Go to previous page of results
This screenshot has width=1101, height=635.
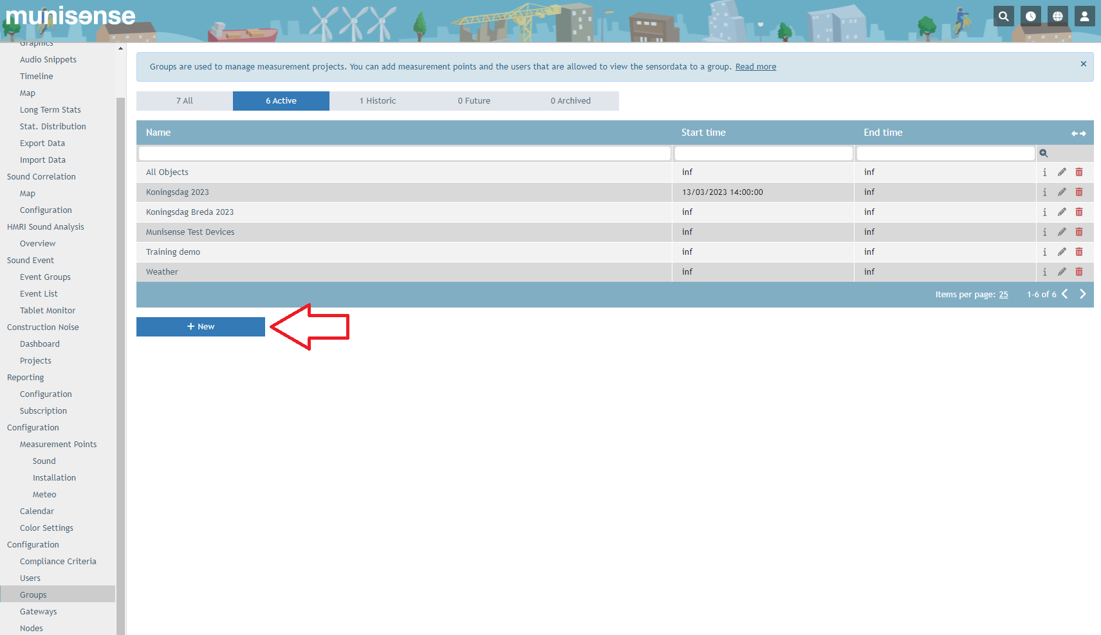pyautogui.click(x=1065, y=294)
